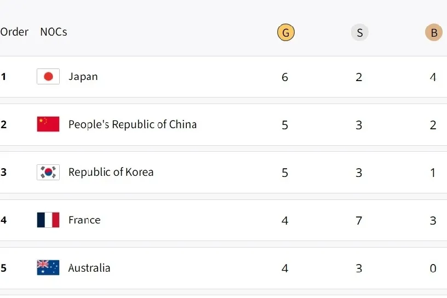Open the Republic of Korea link
This screenshot has width=447, height=298.
point(111,172)
